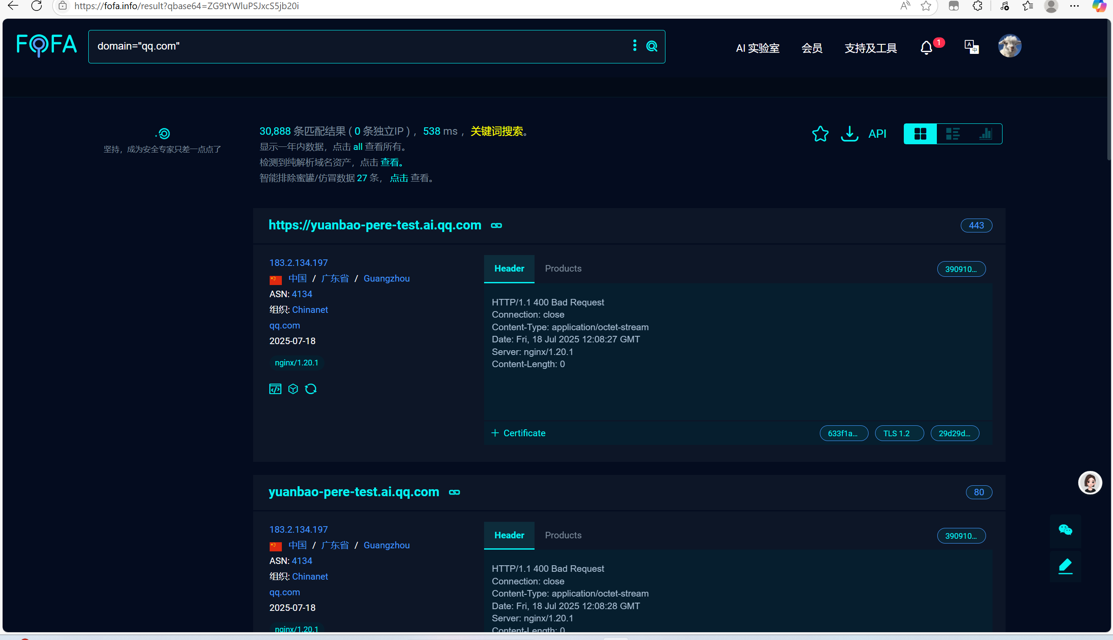Bookmark this query with star icon
The height and width of the screenshot is (640, 1113).
(820, 134)
